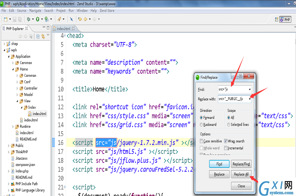Toggle Link with Editor in PHP Explorer

tap(43, 36)
